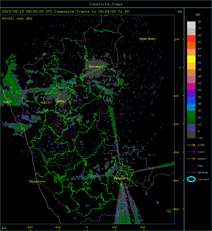The image size is (212, 231).
Task: Select the Goa label on the coast
Action: pyautogui.click(x=7, y=102)
